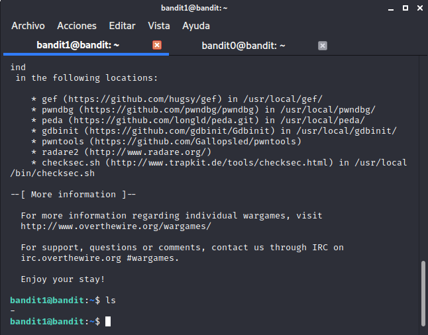Click the cursor at the last prompt
The image size is (428, 335).
click(108, 322)
